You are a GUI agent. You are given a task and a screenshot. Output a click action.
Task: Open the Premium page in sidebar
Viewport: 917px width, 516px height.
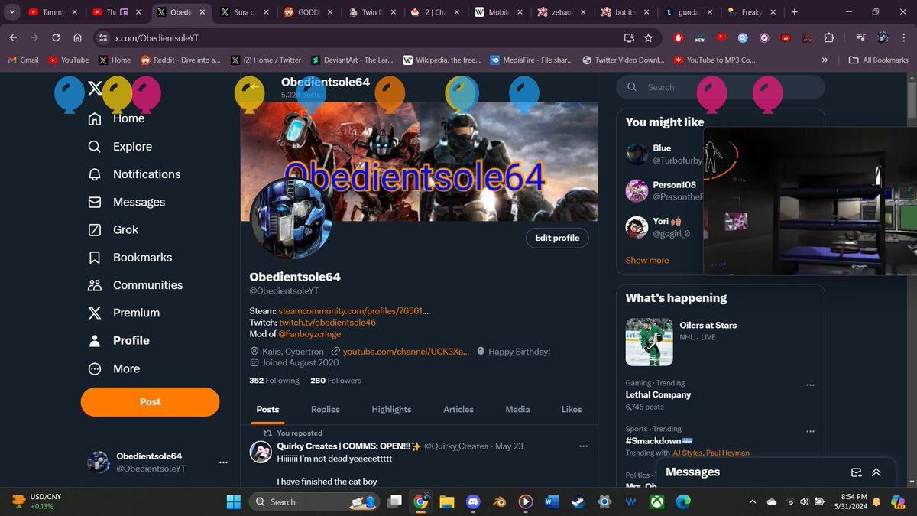(124, 313)
